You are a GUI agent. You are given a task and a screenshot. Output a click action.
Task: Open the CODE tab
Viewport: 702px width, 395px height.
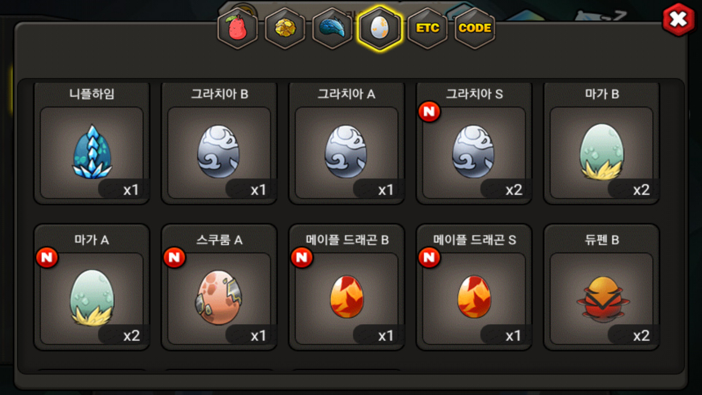click(x=475, y=29)
